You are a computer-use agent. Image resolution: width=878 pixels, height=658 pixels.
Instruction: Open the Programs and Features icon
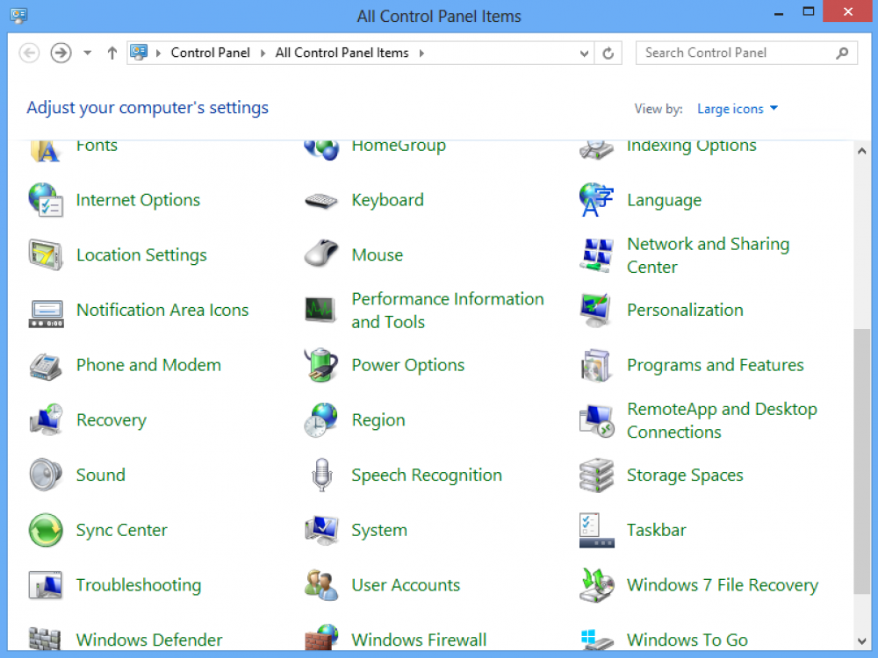pyautogui.click(x=595, y=365)
